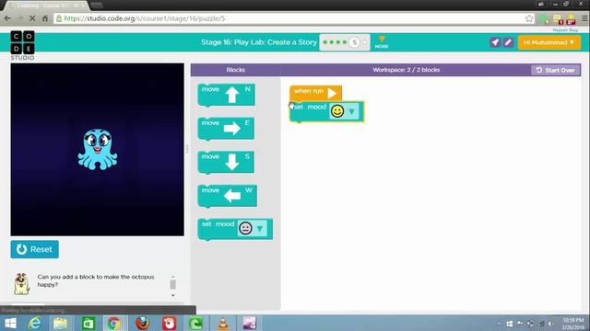The image size is (590, 331).
Task: Click the last grey progress dot
Action: coord(365,42)
